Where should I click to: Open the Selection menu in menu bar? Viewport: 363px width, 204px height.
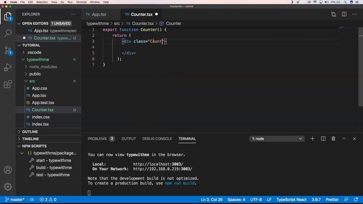point(42,2)
